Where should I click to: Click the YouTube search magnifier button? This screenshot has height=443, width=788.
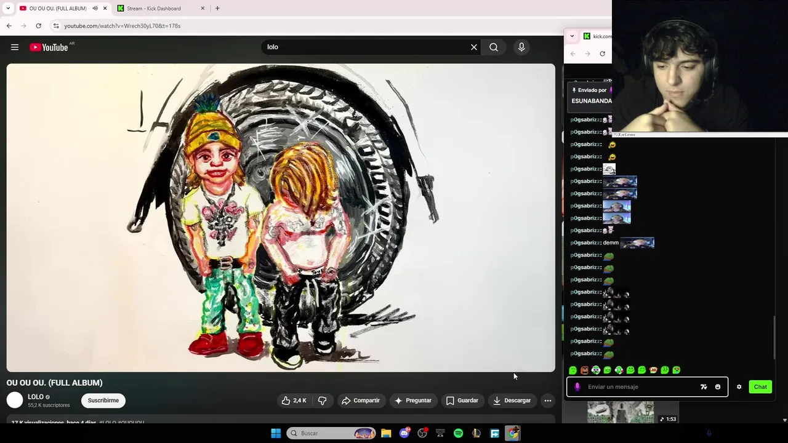click(494, 47)
